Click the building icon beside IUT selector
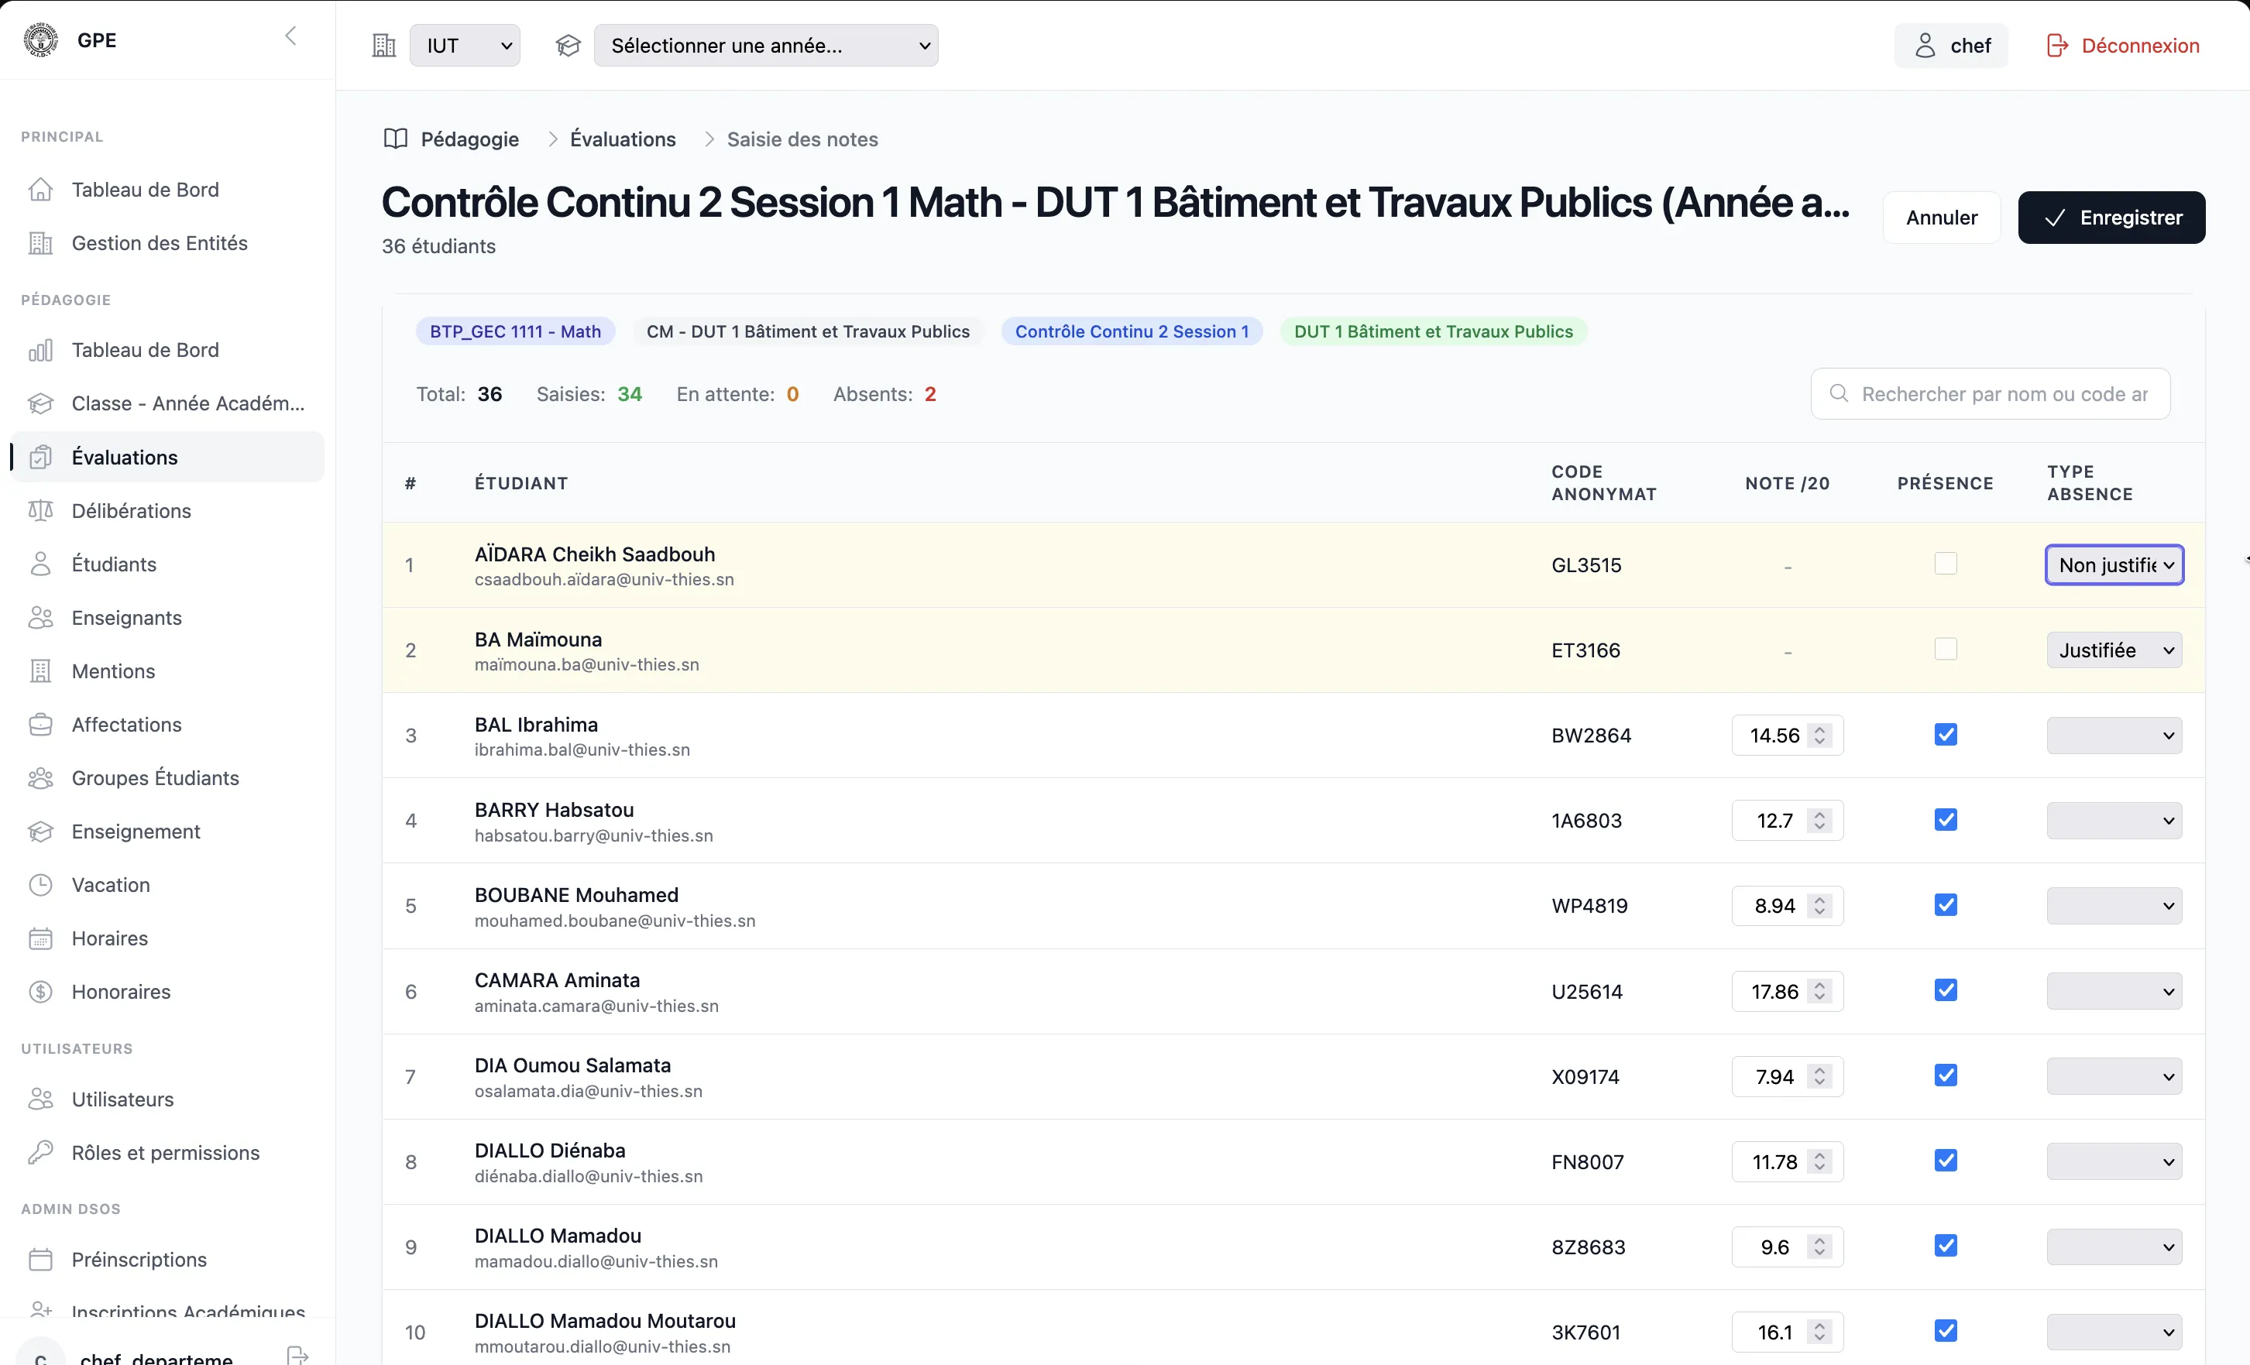Image resolution: width=2250 pixels, height=1365 pixels. pyautogui.click(x=383, y=46)
